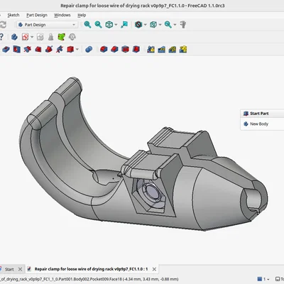Image resolution: width=284 pixels, height=284 pixels.
Task: Click the grayed attach sketch icon
Action: pyautogui.click(x=40, y=37)
